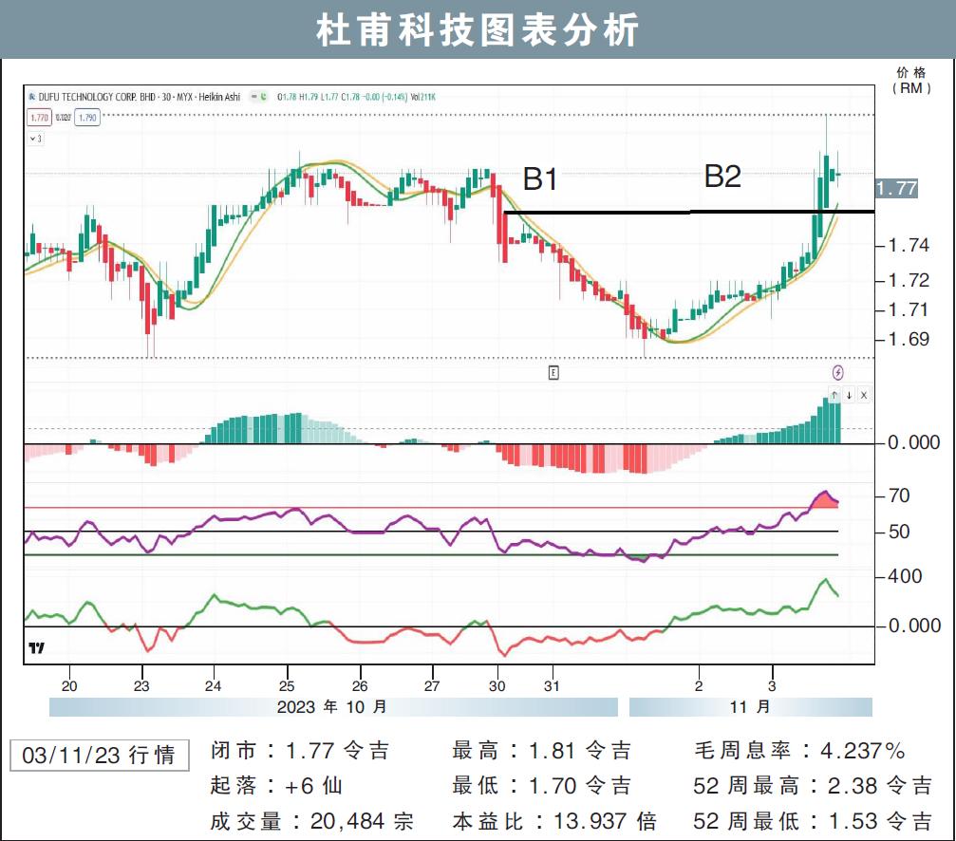956x841 pixels.
Task: Close the MACD pane with the X
Action: [864, 395]
